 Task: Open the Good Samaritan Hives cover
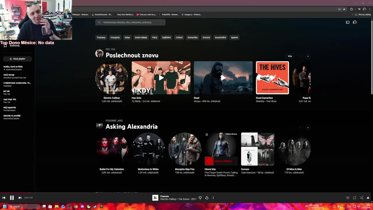[272, 78]
